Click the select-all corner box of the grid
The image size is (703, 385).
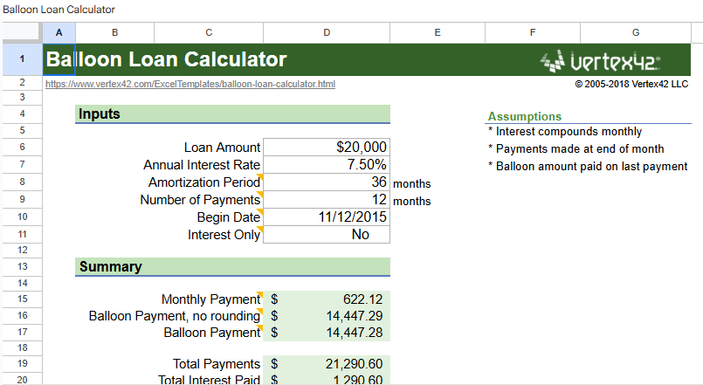(21, 32)
